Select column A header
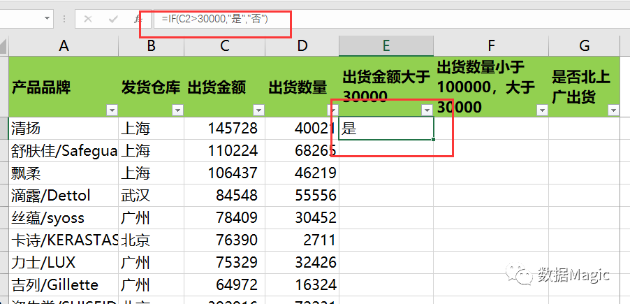 tap(64, 46)
